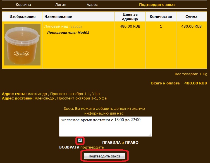Click the Цена за единицу column header
This screenshot has height=163, width=210.
[x=130, y=17]
